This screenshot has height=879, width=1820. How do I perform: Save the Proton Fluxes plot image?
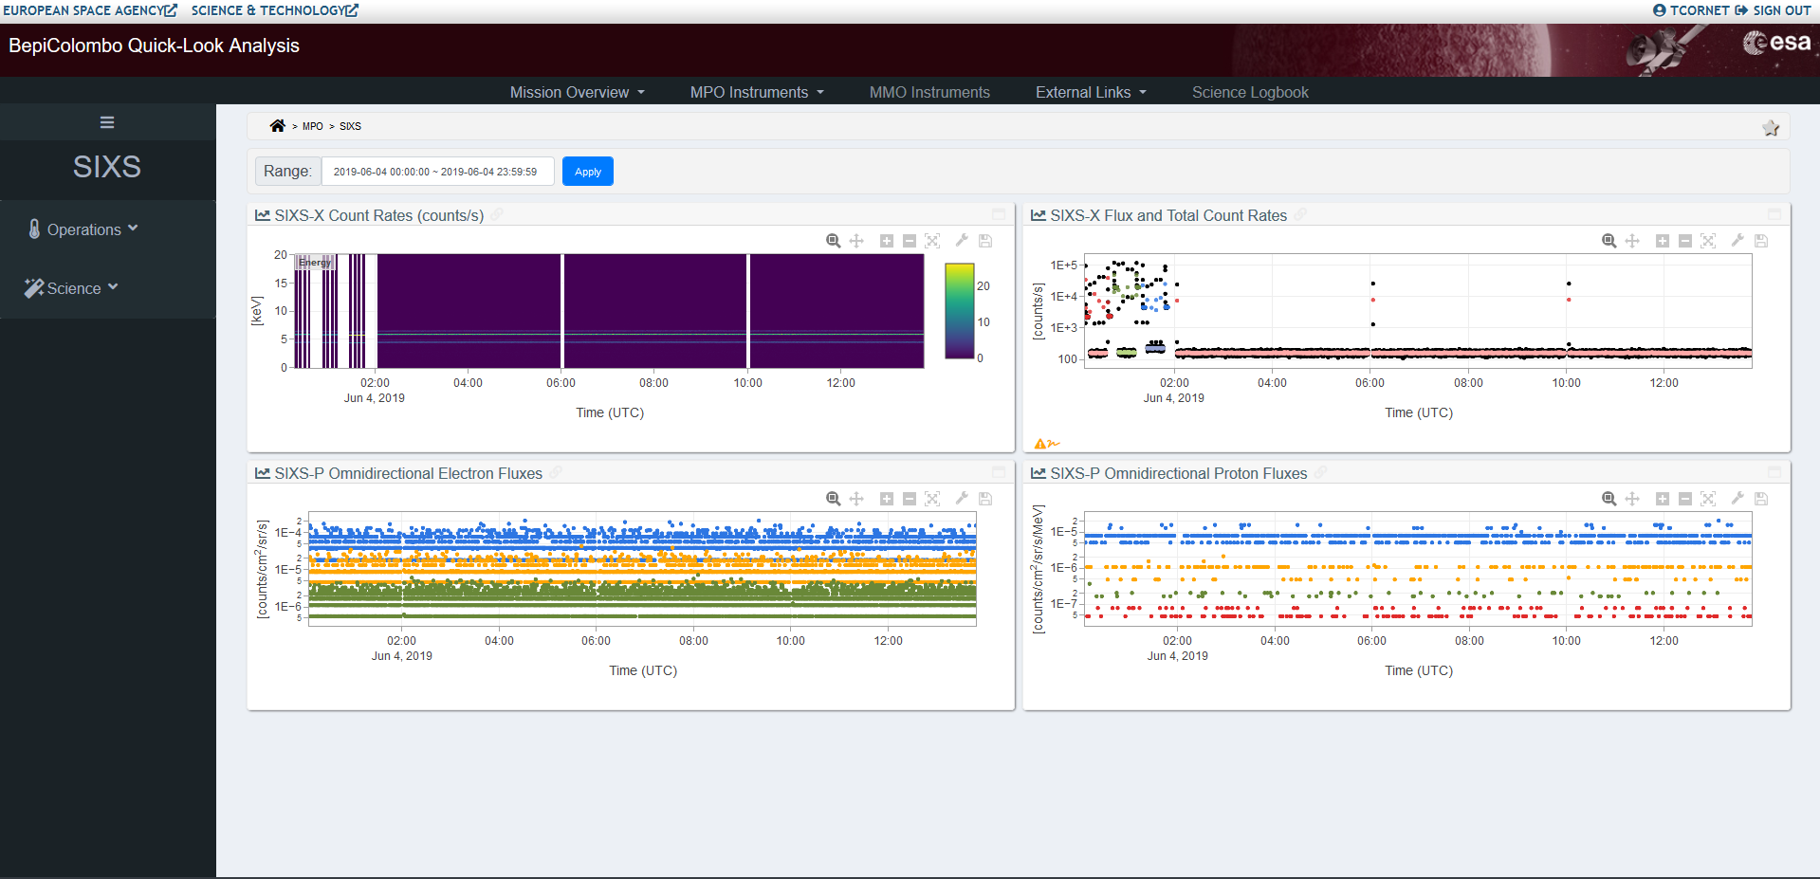tap(1761, 499)
